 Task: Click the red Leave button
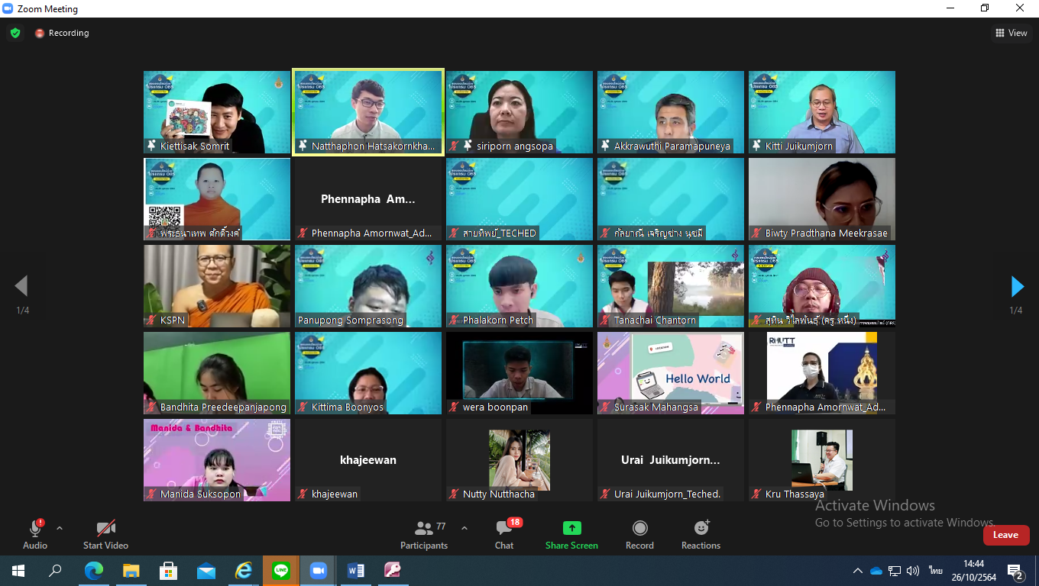1005,535
